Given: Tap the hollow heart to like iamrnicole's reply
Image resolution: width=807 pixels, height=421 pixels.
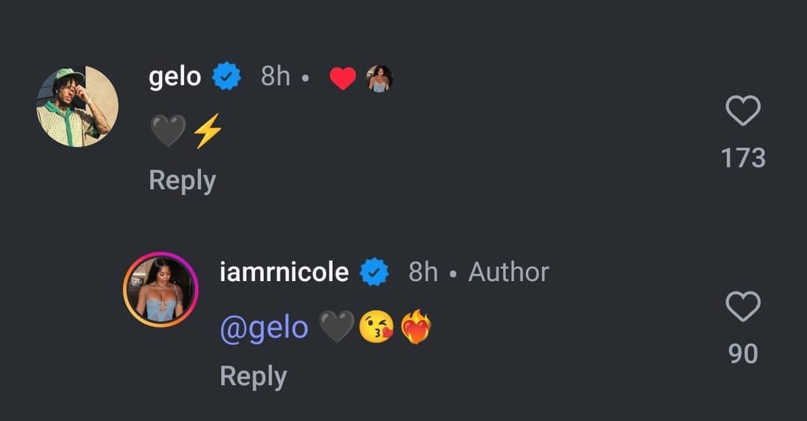Looking at the screenshot, I should 744,306.
